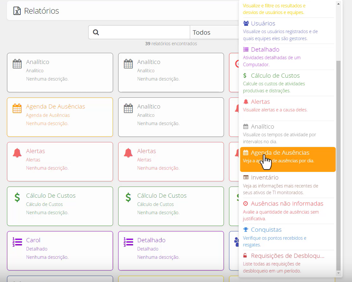This screenshot has width=352, height=282.
Task: Click orange calendar icon on Agenda De Ausências card
Action: [x=17, y=108]
